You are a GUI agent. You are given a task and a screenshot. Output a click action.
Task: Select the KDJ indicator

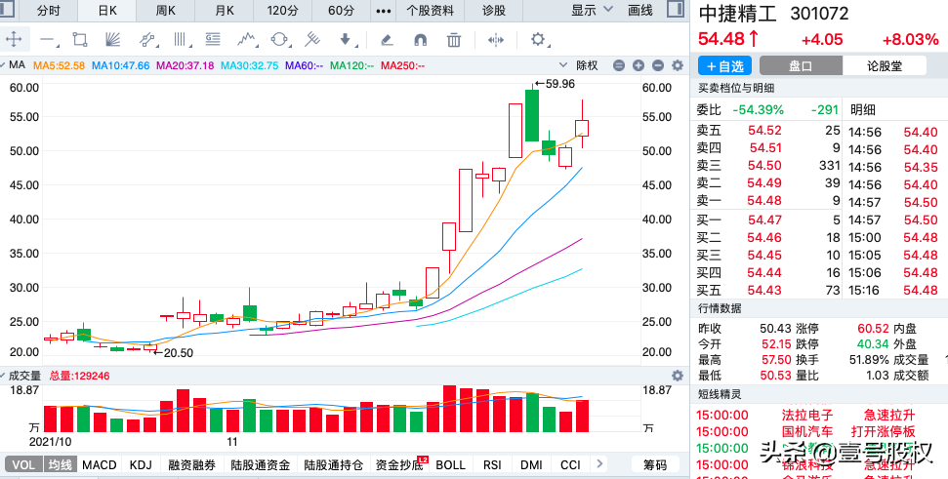(x=141, y=464)
